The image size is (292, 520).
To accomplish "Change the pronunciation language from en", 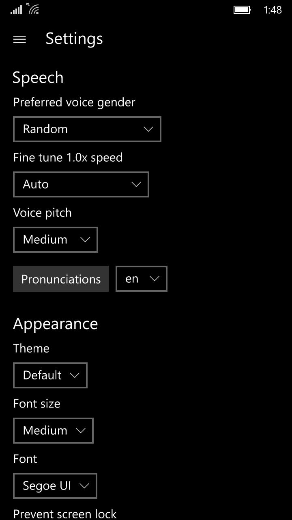I will (142, 279).
